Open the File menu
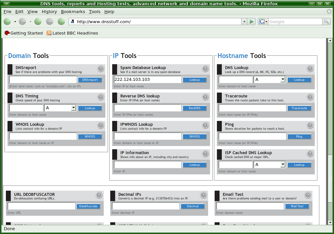Image resolution: width=334 pixels, height=234 pixels. pyautogui.click(x=8, y=11)
